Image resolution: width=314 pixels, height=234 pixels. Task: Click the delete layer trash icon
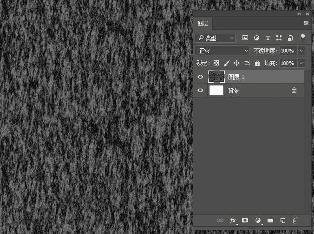295,221
